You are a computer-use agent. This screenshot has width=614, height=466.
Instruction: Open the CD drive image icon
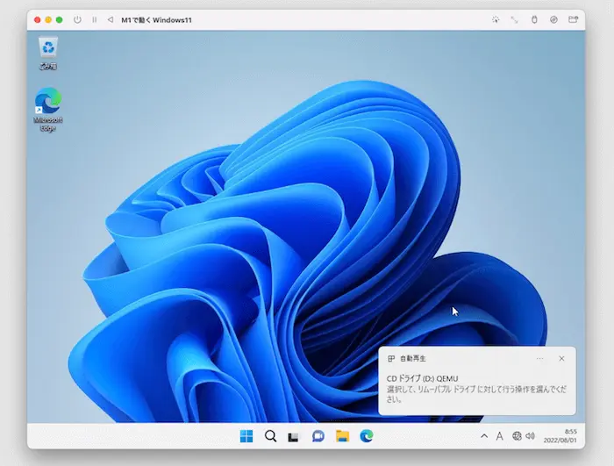(553, 19)
